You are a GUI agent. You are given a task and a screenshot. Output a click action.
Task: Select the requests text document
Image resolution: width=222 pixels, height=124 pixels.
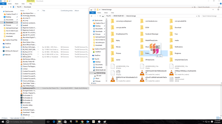tap(177, 79)
